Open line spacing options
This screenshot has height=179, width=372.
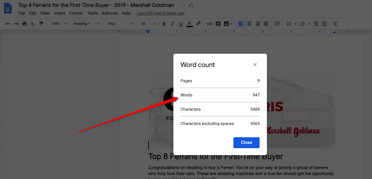coord(277,24)
